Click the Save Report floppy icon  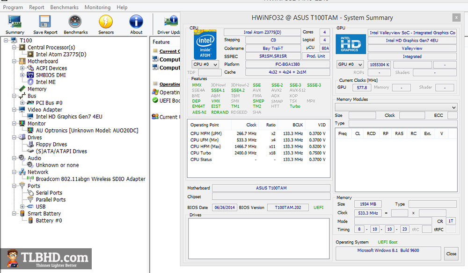45,22
